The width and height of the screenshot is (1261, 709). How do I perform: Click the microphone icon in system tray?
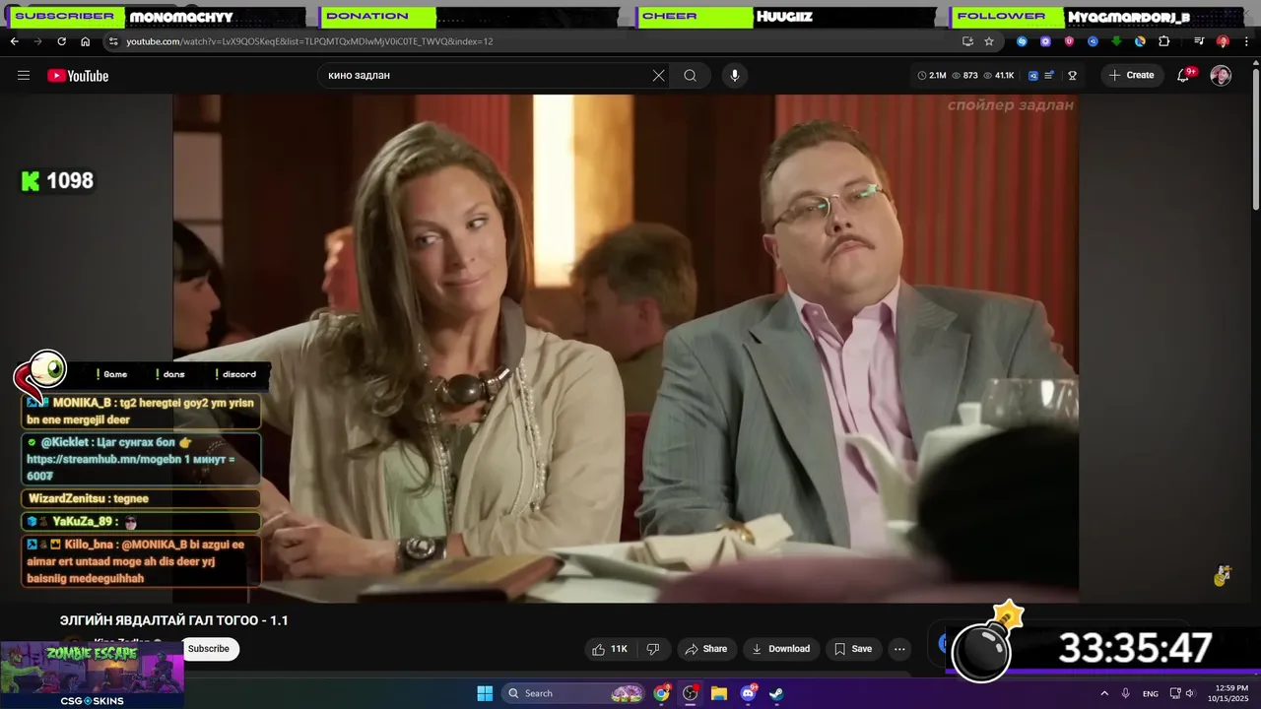(1126, 693)
